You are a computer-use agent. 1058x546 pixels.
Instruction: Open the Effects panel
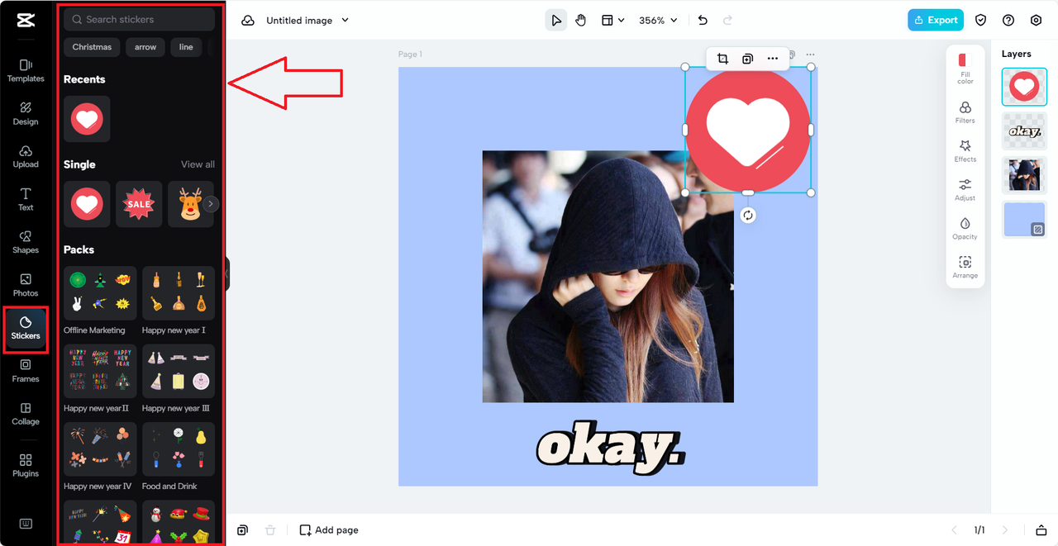point(965,151)
